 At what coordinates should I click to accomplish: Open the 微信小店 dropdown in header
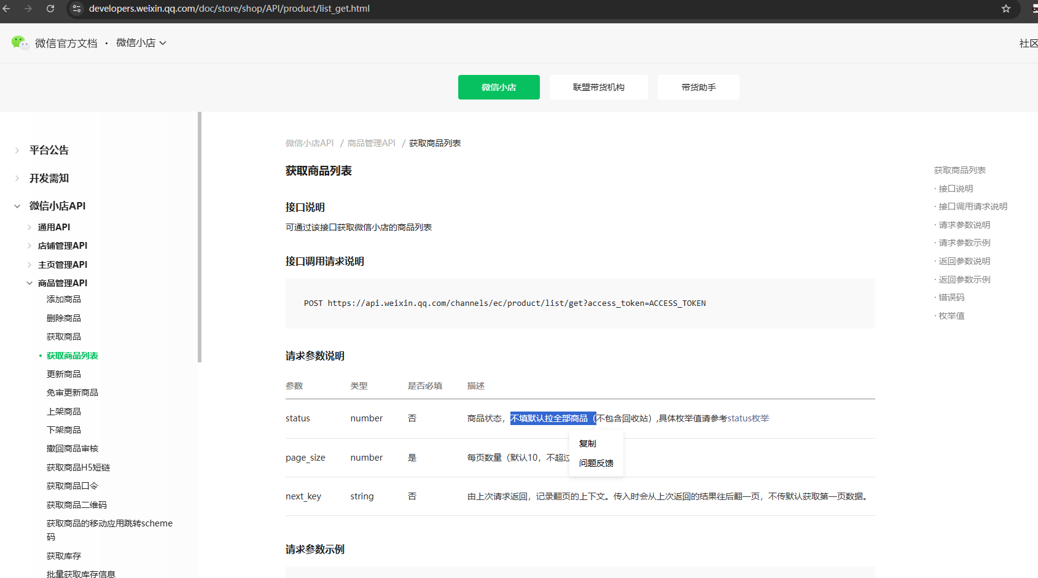(x=141, y=43)
